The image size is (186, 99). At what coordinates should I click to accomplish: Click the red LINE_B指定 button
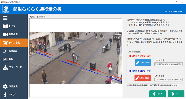[x=143, y=78]
